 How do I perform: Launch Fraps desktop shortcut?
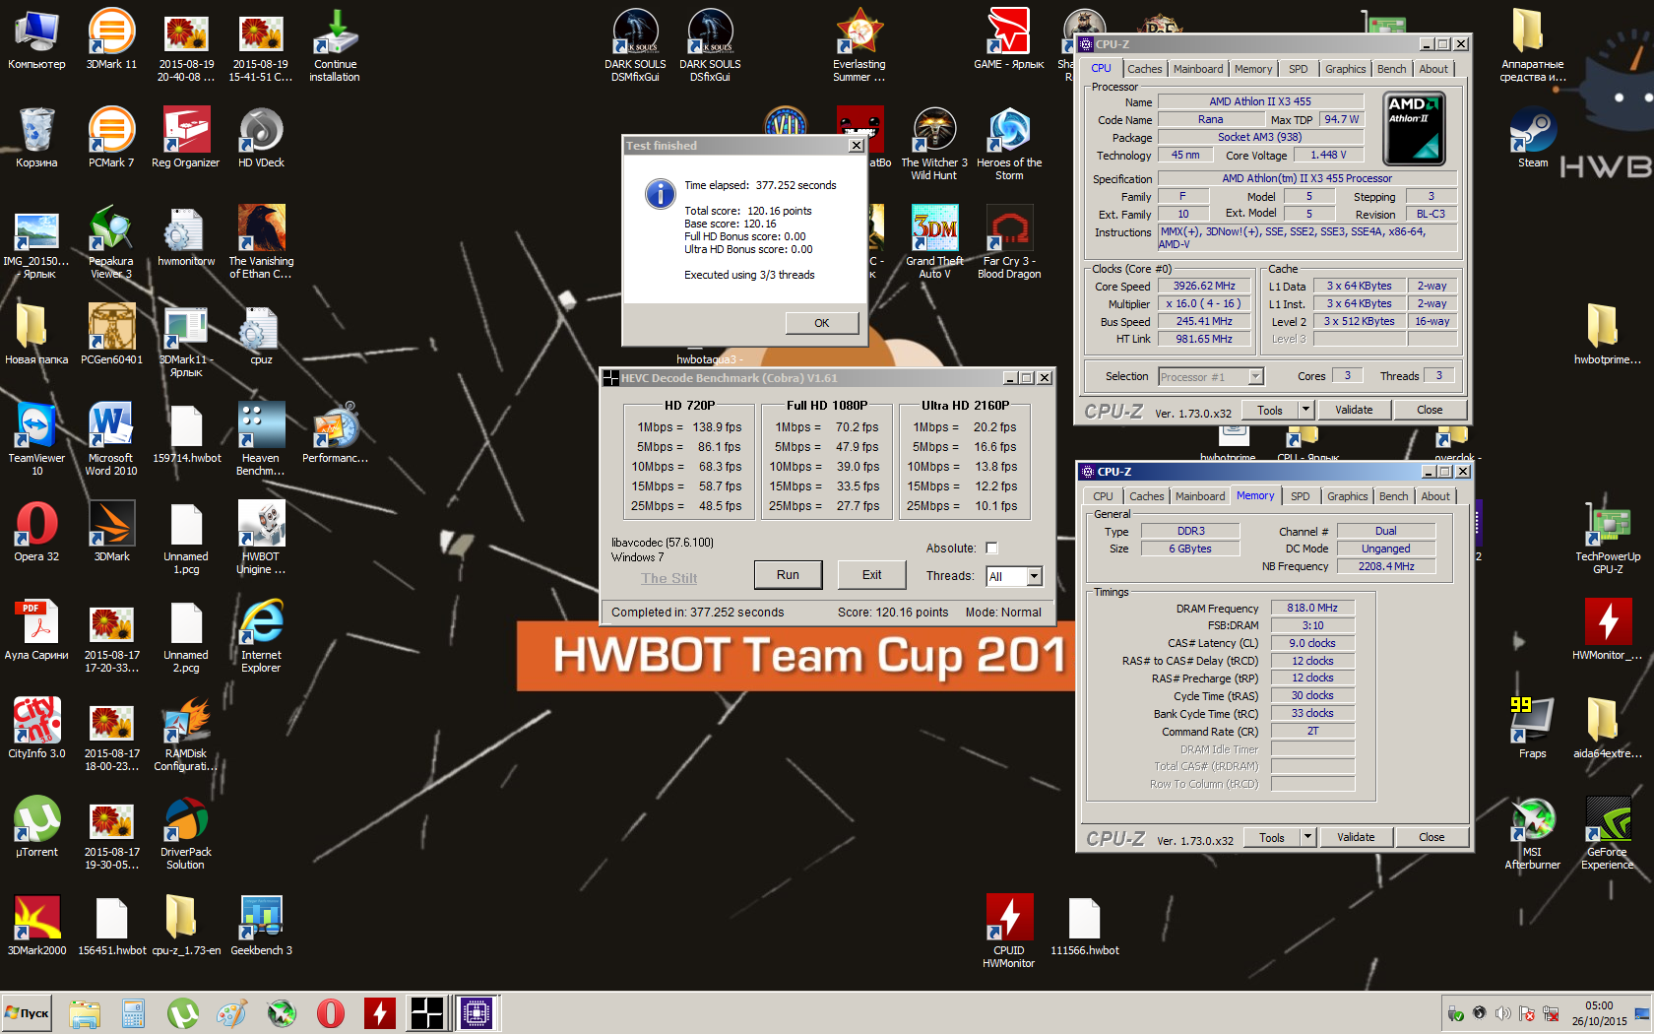(1533, 729)
